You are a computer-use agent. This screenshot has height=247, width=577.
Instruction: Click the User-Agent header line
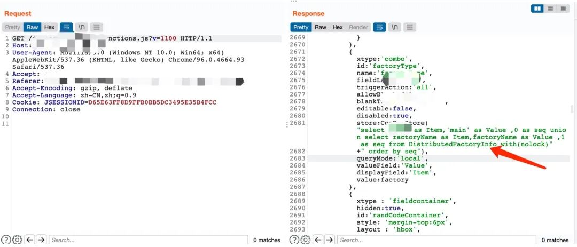(128, 60)
